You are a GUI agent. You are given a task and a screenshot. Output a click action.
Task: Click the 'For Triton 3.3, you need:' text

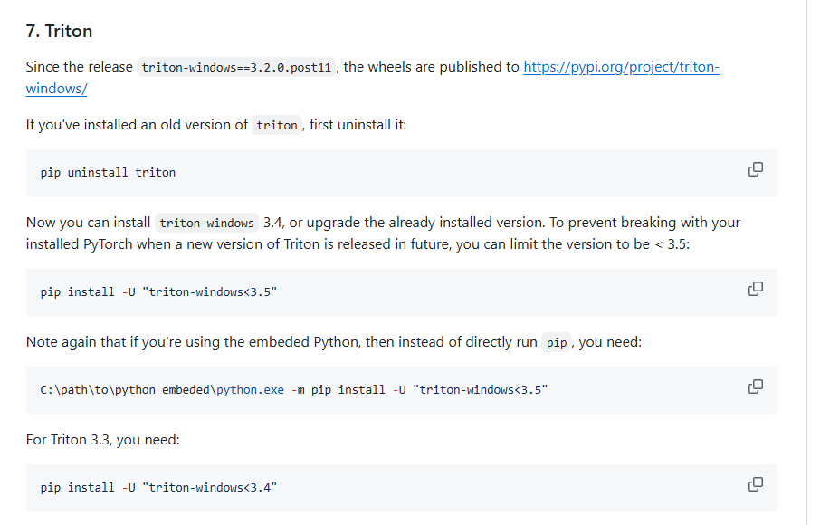tap(103, 440)
